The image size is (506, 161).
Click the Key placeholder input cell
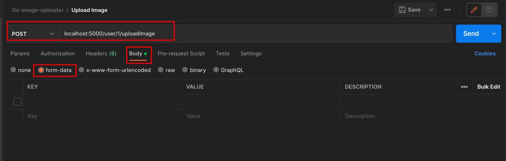point(103,116)
